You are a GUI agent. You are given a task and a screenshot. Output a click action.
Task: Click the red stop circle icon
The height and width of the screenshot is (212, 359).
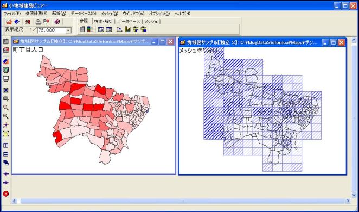(x=6, y=194)
